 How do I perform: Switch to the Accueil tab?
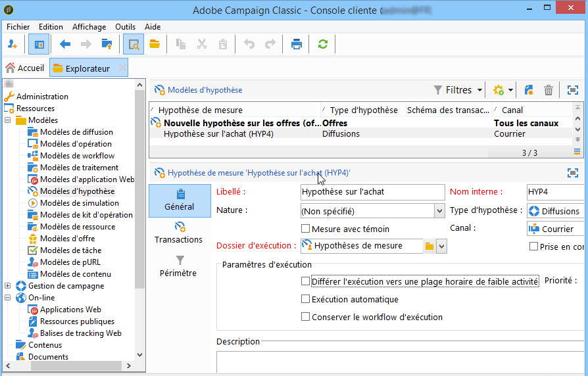pyautogui.click(x=25, y=68)
